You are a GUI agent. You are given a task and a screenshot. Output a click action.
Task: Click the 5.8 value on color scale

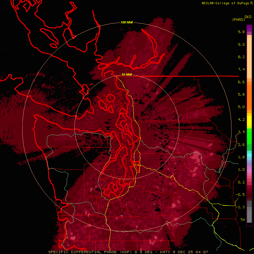coord(241,95)
